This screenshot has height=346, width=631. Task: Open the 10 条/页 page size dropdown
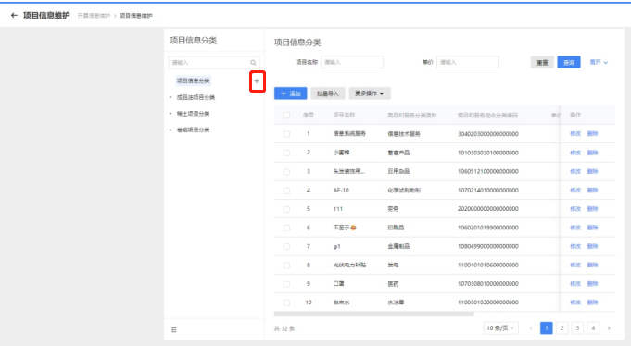point(500,328)
